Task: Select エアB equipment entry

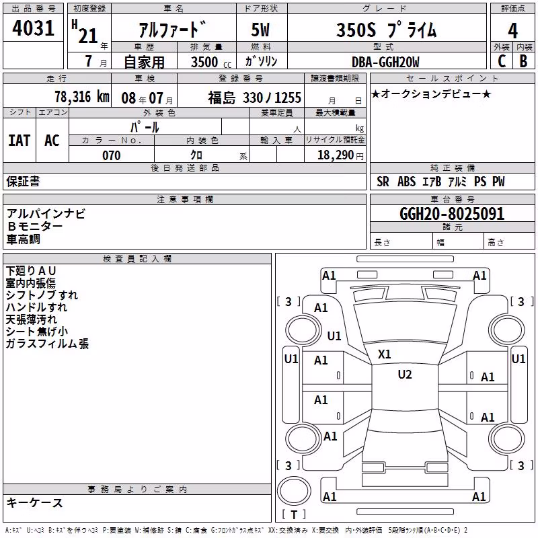Action: pos(432,181)
